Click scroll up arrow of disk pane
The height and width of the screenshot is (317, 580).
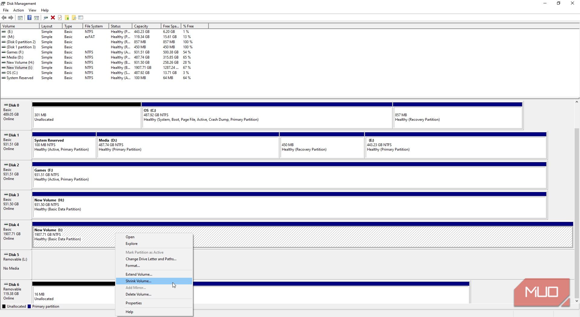pyautogui.click(x=577, y=102)
